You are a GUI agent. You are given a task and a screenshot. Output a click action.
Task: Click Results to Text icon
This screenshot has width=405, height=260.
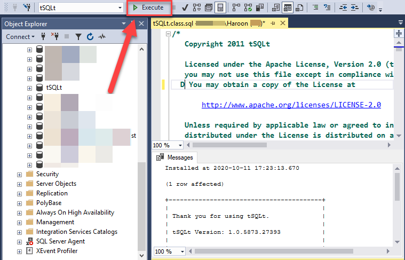click(275, 7)
